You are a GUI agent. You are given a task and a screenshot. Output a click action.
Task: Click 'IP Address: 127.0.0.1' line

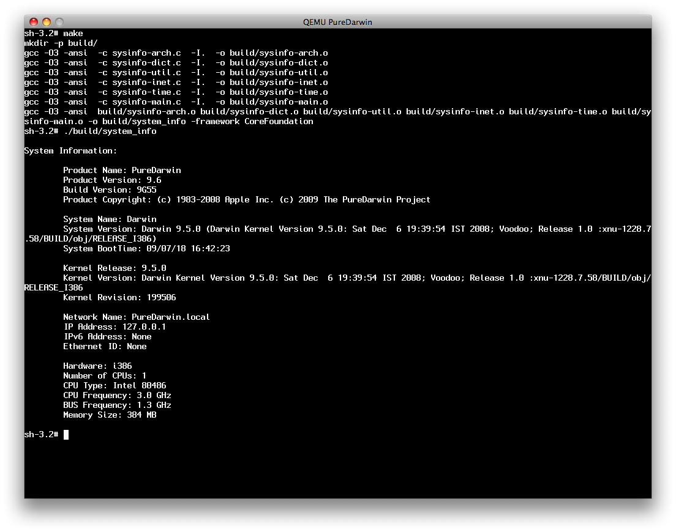click(x=115, y=327)
